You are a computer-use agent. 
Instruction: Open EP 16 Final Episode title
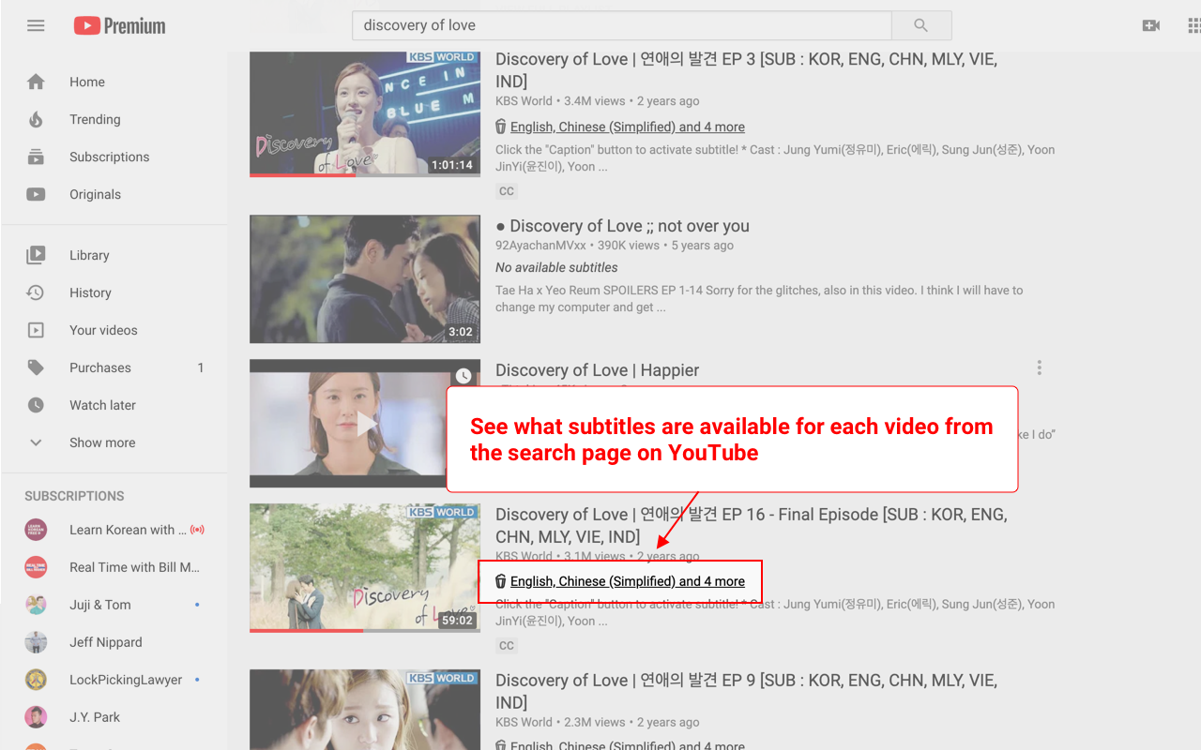click(x=752, y=526)
